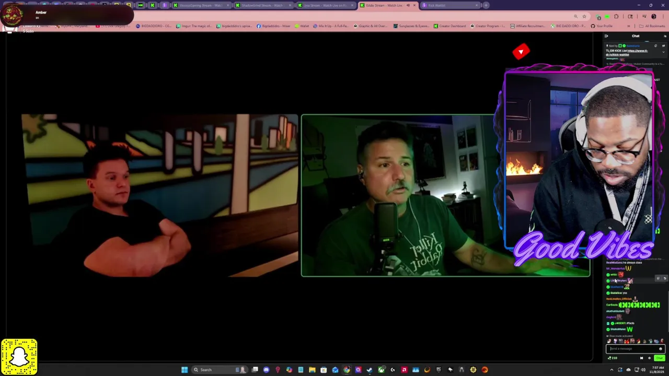Open Discord from the taskbar
669x376 pixels.
tap(267, 370)
